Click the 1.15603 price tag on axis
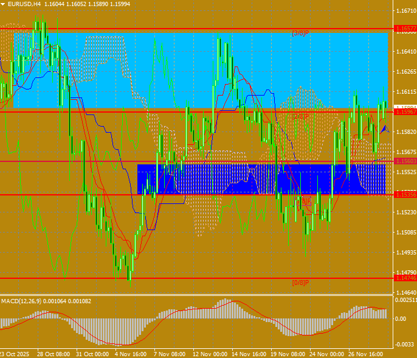Viewport: 417px width, 358px height. point(405,161)
